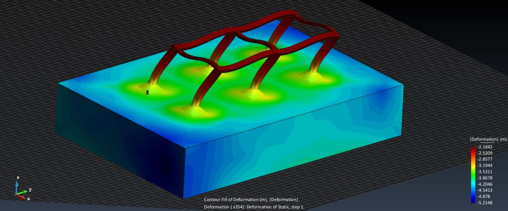This screenshot has width=508, height=211.
Task: Select the -5.2148 legend value
Action: [485, 203]
